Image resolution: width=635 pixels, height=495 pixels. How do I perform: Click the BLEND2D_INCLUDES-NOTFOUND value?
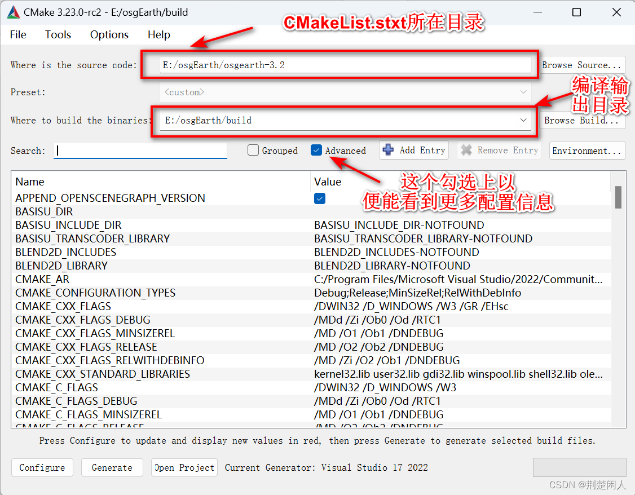point(396,252)
